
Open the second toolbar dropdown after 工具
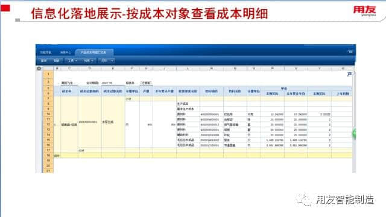(89, 60)
